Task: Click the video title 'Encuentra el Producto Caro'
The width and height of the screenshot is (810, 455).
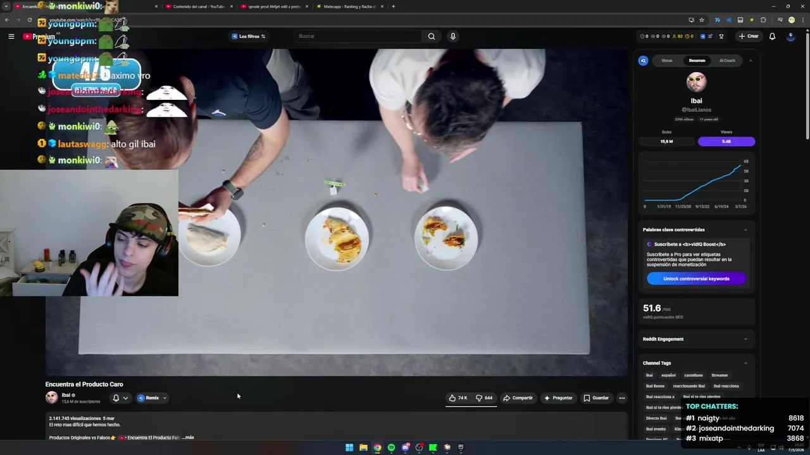Action: click(x=84, y=384)
